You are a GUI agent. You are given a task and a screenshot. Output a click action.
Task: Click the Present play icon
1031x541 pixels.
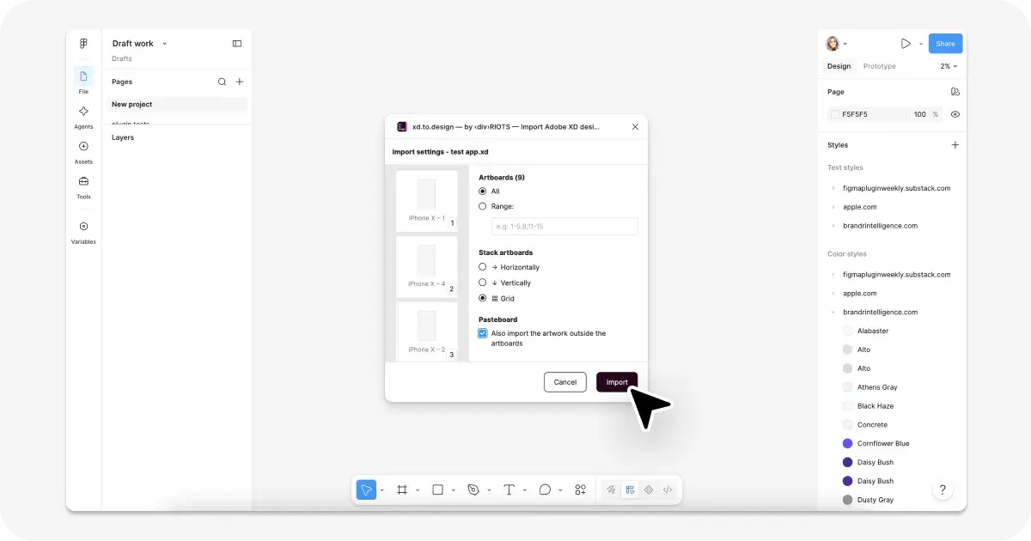(906, 44)
